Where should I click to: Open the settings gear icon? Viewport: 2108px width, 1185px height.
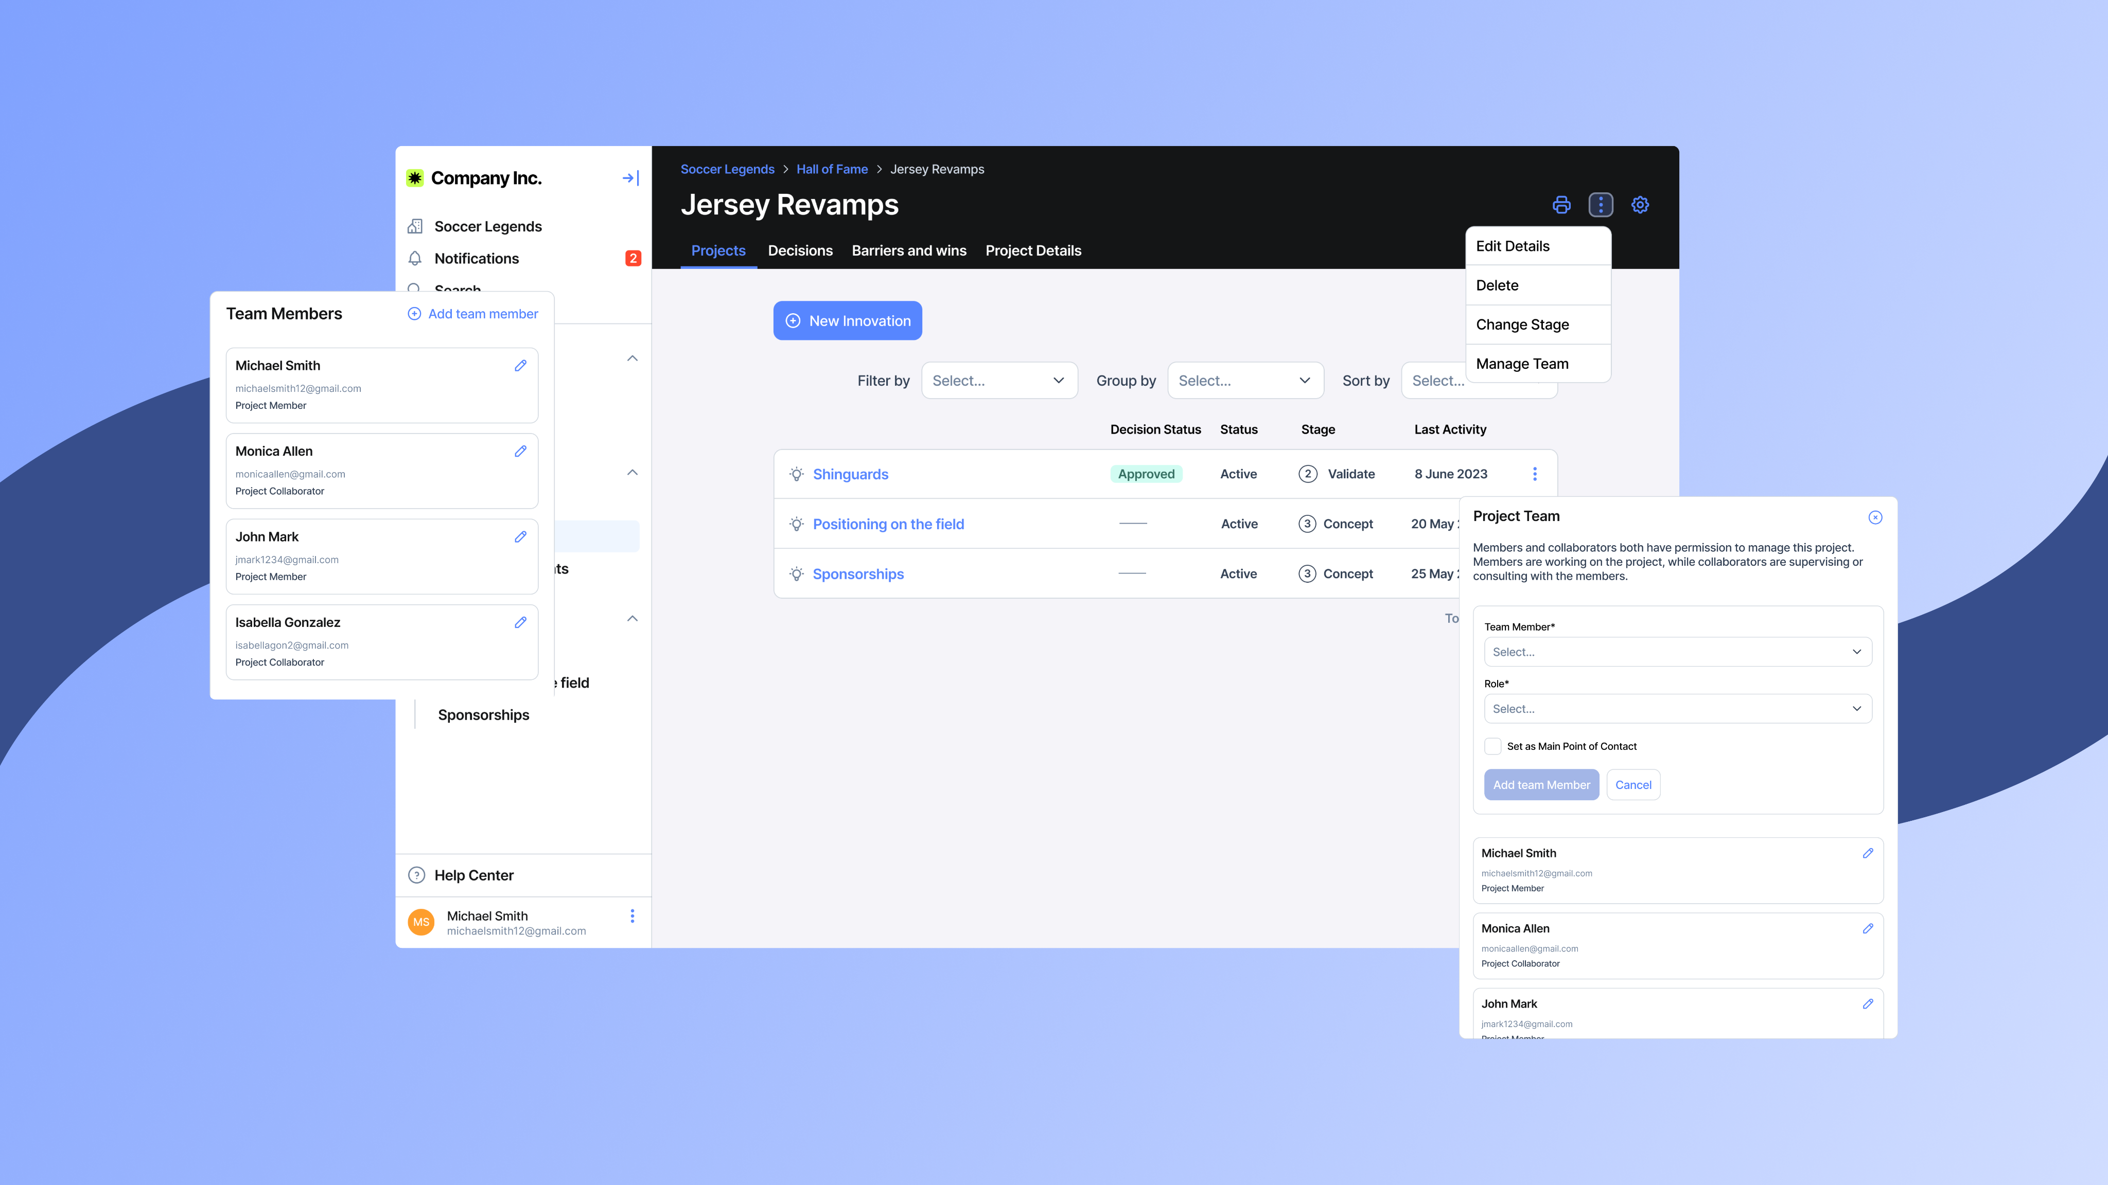pyautogui.click(x=1640, y=205)
